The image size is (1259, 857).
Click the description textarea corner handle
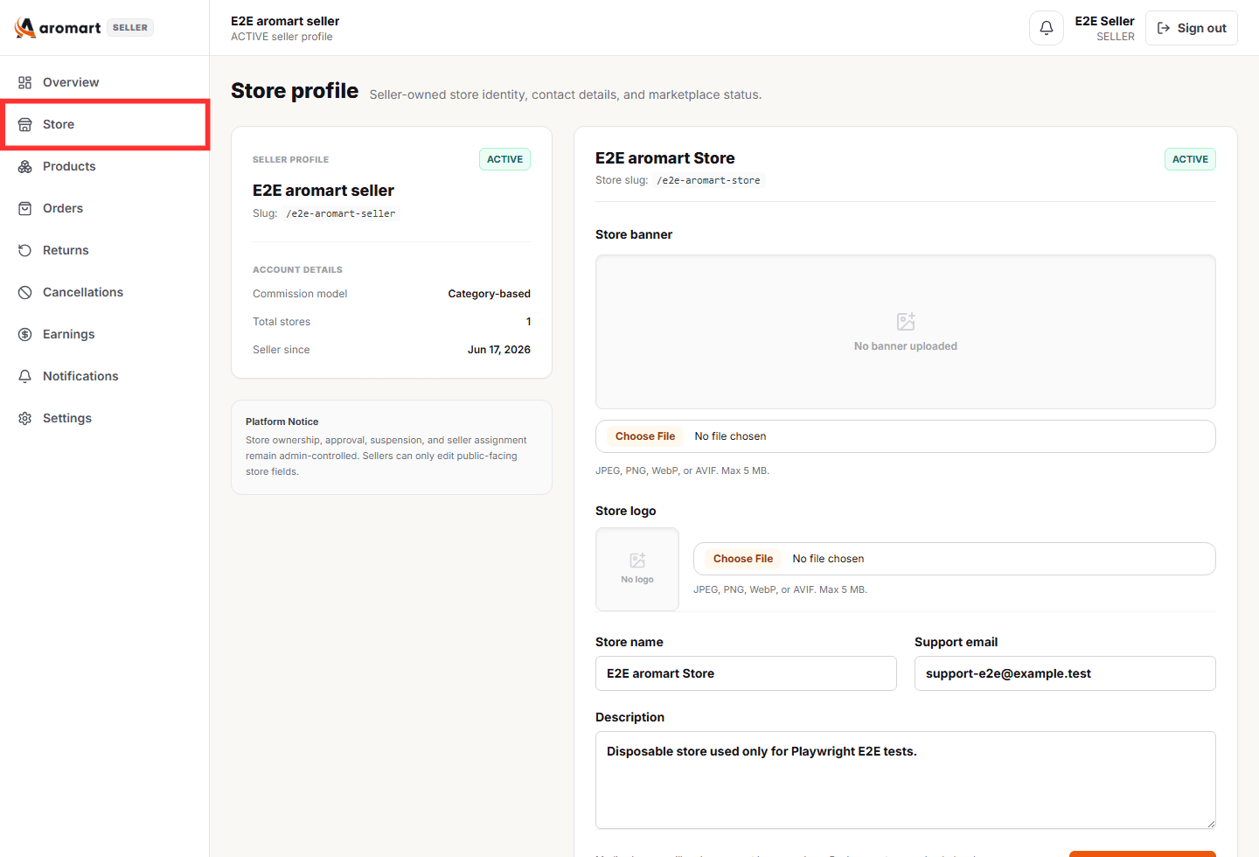click(x=1210, y=823)
